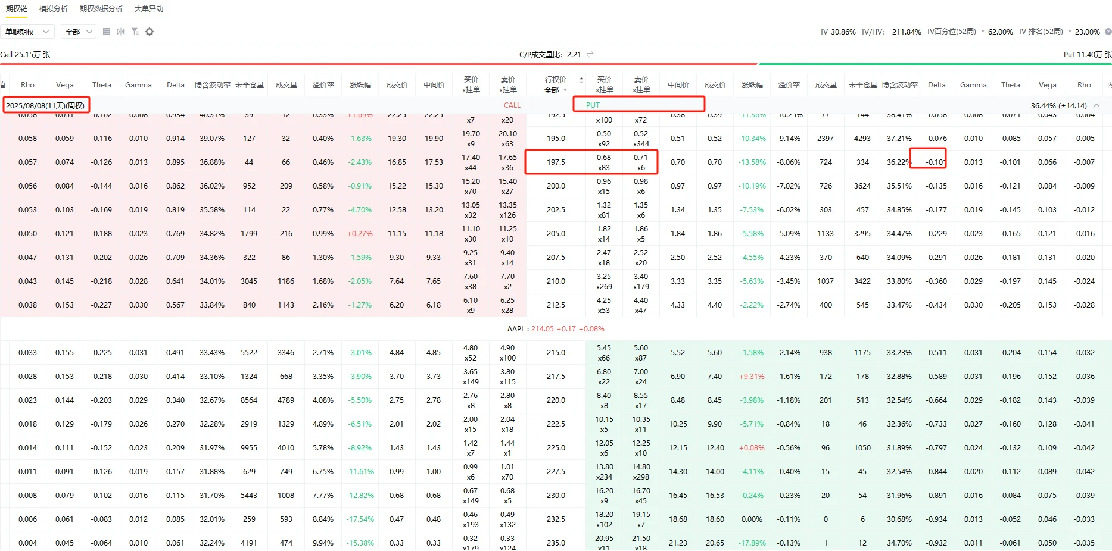Open the 全部 dropdown under 行权价
Viewport: 1112px width, 551px height.
(x=556, y=90)
